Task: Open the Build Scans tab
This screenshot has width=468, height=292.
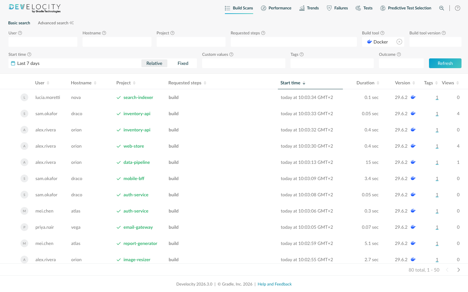Action: click(239, 8)
